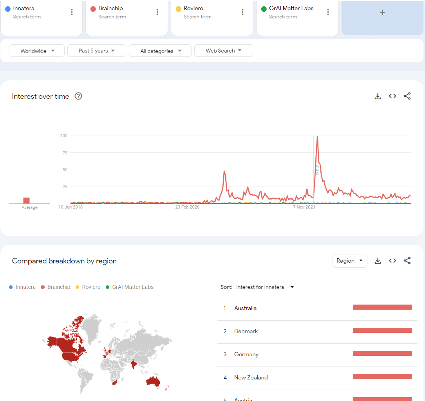Click the Denmark interest bar
This screenshot has width=425, height=401.
382,330
